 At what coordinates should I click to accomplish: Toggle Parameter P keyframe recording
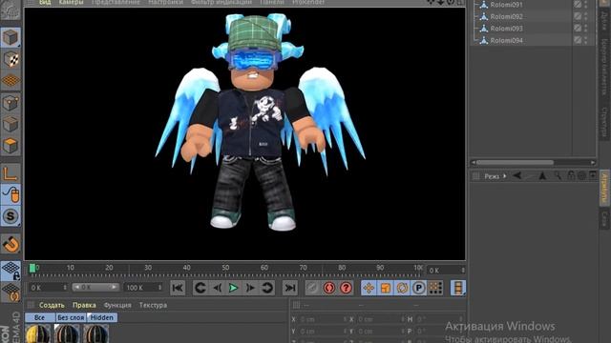(x=419, y=288)
